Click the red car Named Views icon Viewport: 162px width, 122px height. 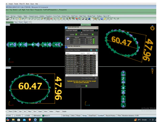(51, 19)
